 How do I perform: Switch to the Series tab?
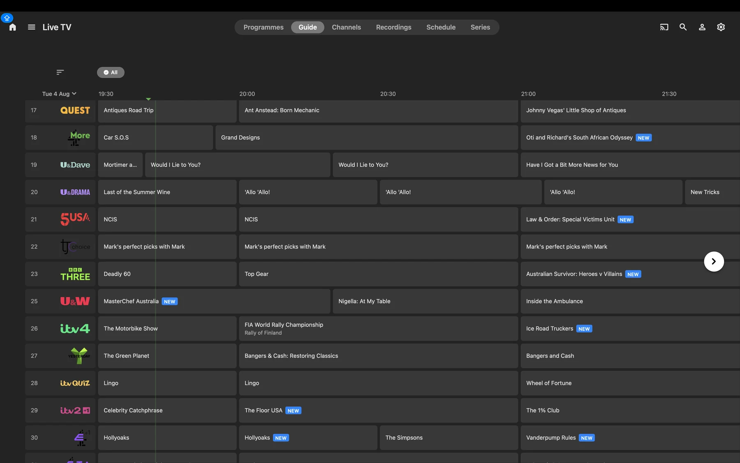tap(480, 27)
